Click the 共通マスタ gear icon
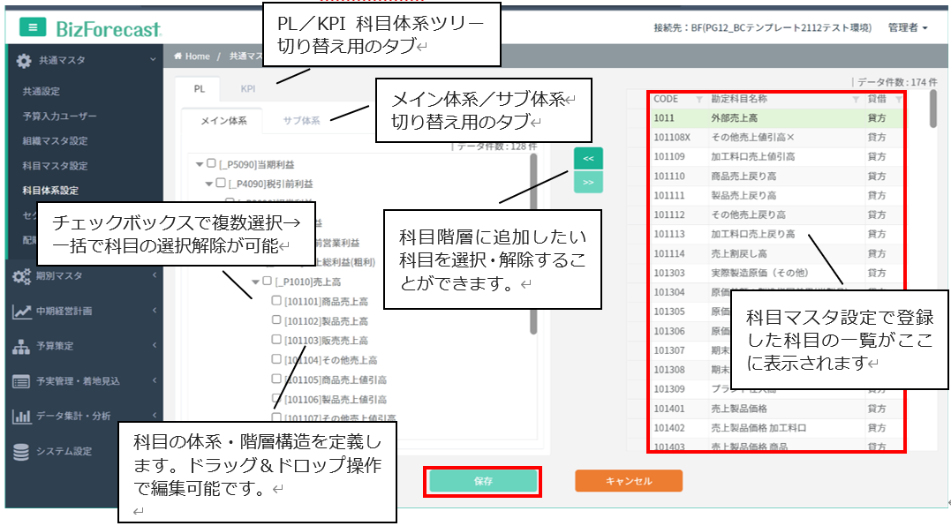The image size is (951, 526). [24, 61]
